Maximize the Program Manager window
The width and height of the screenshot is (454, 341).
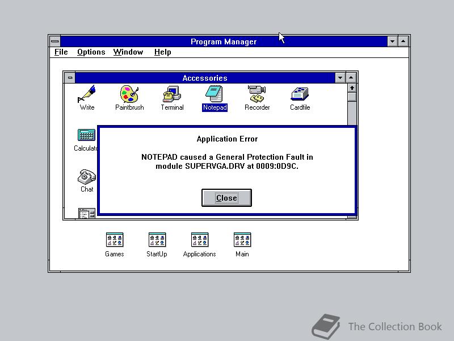(x=403, y=41)
